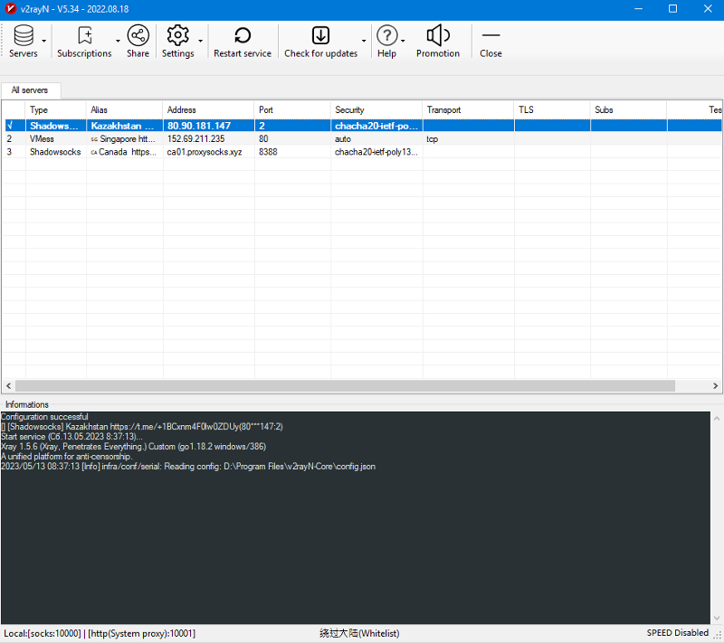Click the v2rayN logo in title bar
724x643 pixels.
tap(10, 9)
